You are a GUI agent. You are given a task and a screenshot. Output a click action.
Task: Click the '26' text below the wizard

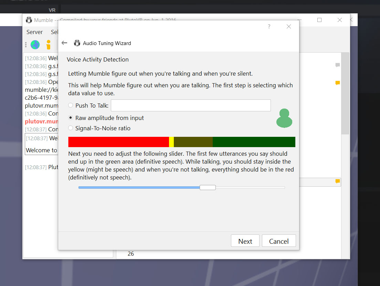[131, 254]
